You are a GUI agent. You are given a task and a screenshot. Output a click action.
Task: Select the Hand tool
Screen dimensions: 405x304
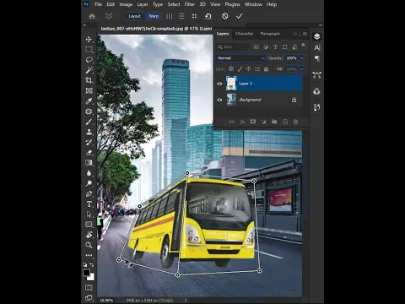(x=89, y=235)
